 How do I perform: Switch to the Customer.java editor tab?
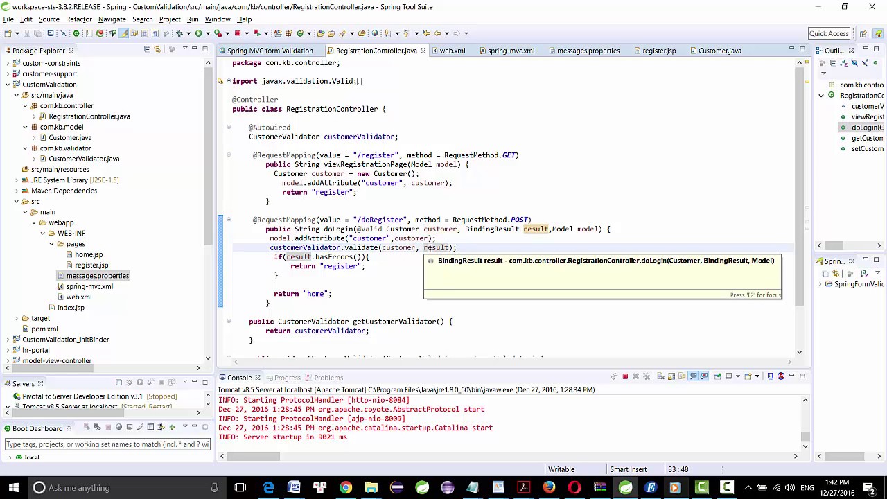pos(719,51)
